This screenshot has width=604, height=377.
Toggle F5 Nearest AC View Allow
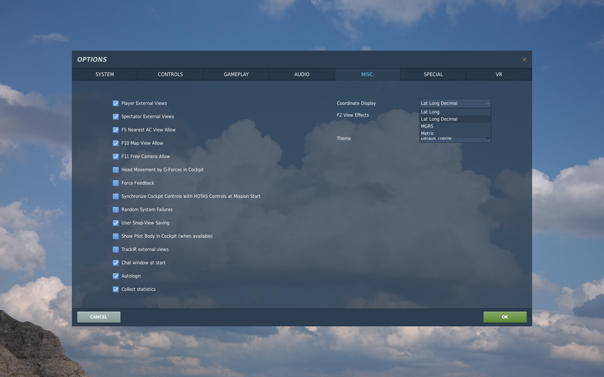pyautogui.click(x=115, y=129)
